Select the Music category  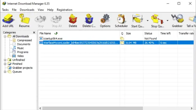pos(20,48)
